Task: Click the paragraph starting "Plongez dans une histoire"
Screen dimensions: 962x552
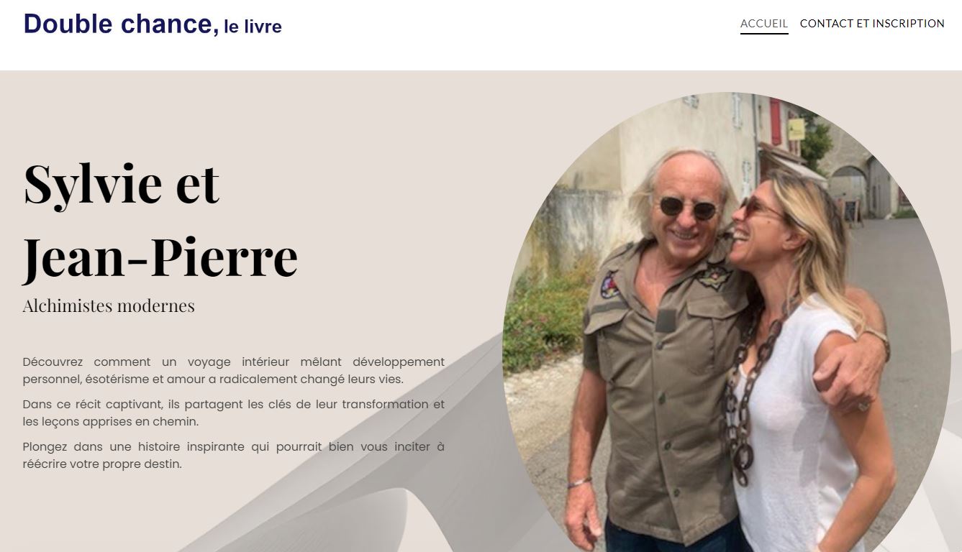Action: point(234,455)
